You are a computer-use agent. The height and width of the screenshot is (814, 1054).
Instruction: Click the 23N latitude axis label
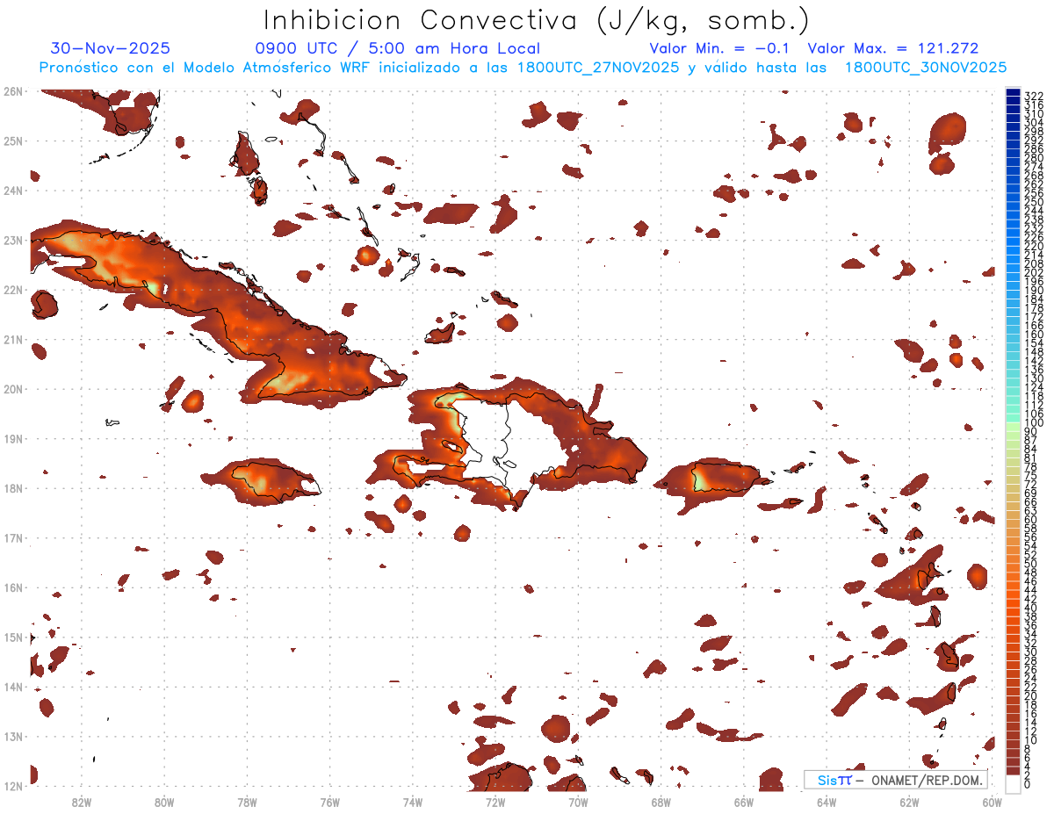13,240
